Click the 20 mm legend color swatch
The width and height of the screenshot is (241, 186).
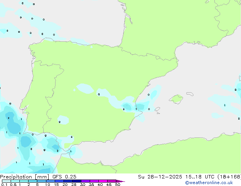[x=68, y=181]
